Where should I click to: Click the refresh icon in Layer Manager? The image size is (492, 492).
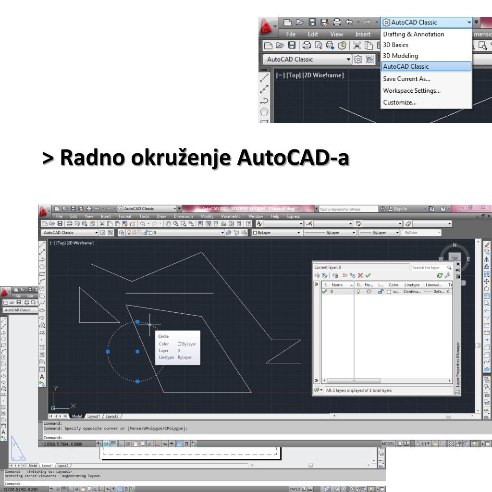pos(439,276)
